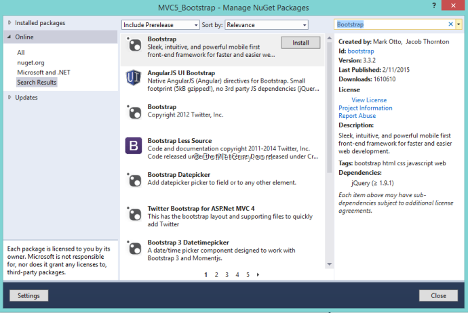Click the Bootstrap Less Source purple icon
The height and width of the screenshot is (313, 468).
pos(133,146)
